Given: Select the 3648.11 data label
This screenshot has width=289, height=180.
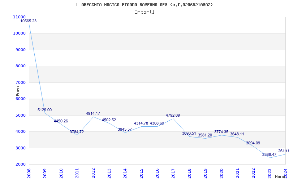Looking at the screenshot, I should point(237,134).
